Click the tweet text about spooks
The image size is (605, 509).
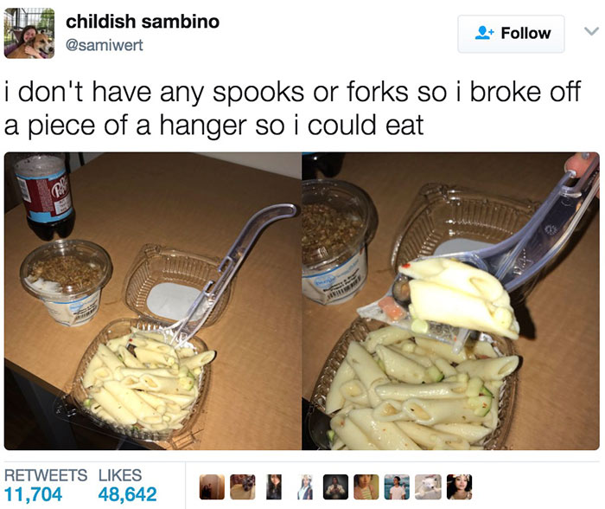pyautogui.click(x=292, y=108)
